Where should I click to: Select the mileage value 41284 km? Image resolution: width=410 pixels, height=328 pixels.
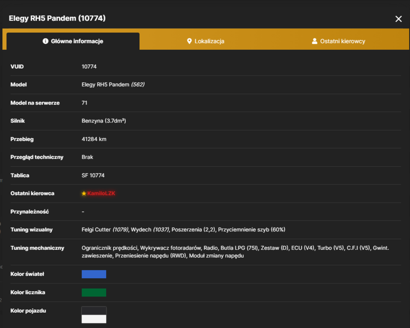94,139
